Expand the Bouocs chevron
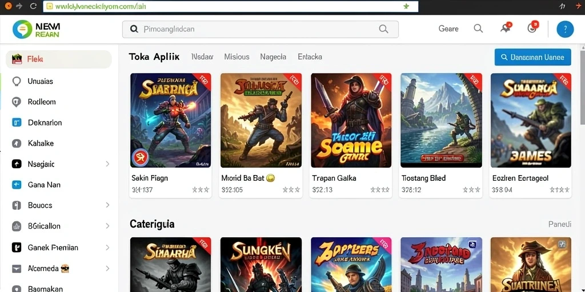585x292 pixels. [107, 205]
